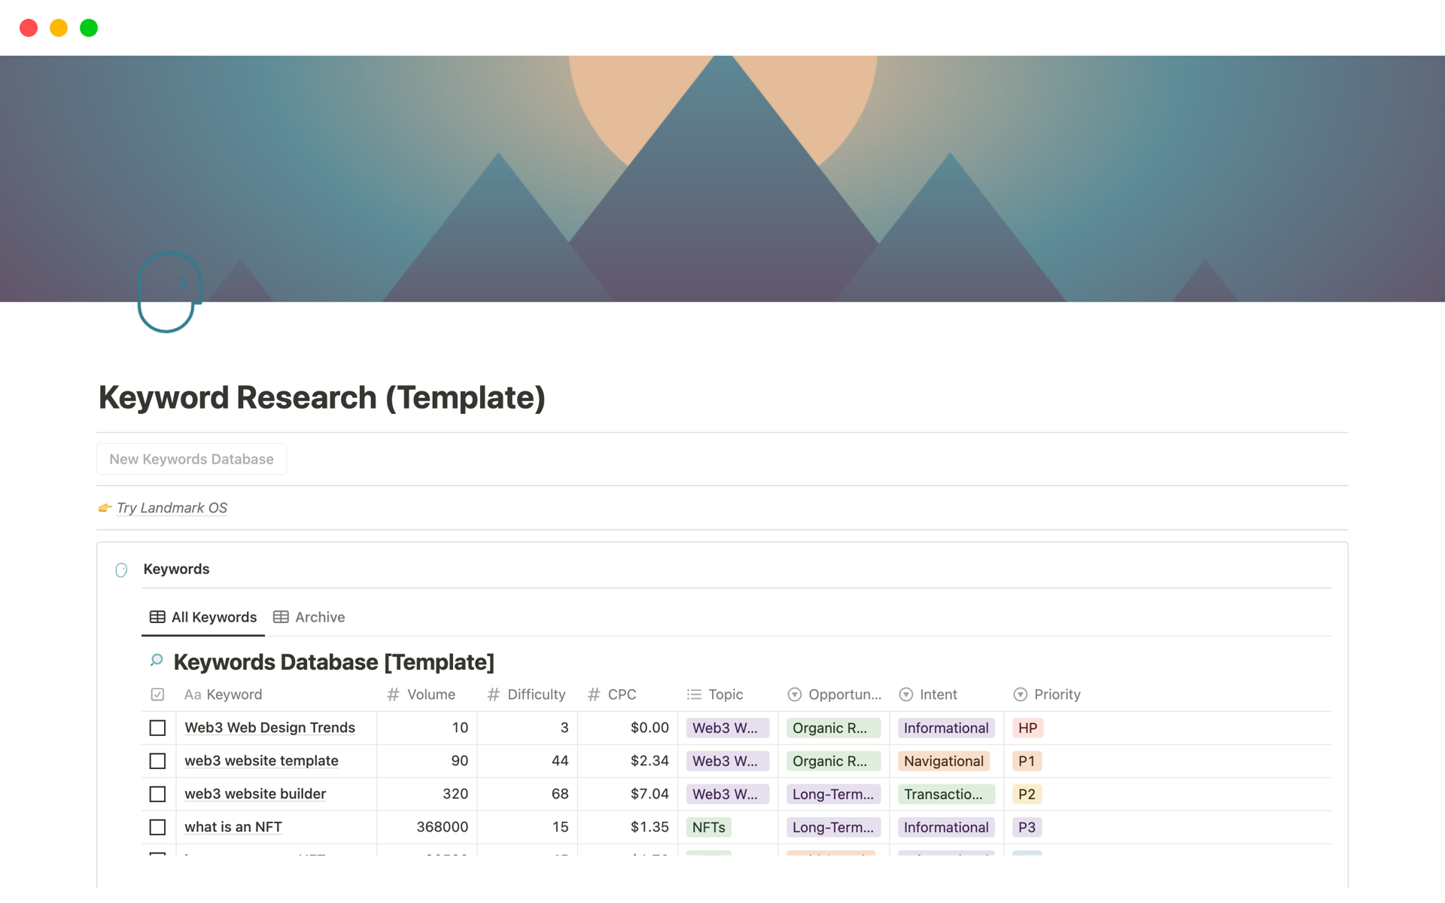The height and width of the screenshot is (903, 1445).
Task: Click the table icon on the All Keywords tab
Action: [x=157, y=616]
